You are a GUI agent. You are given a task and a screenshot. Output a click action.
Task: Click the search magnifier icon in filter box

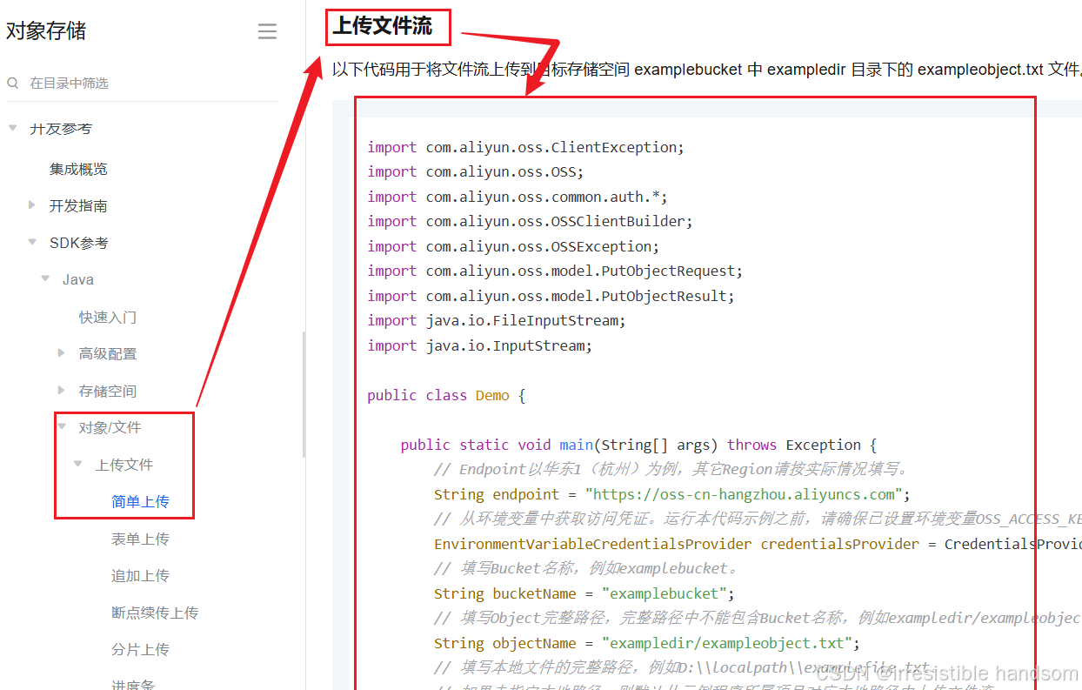13,83
